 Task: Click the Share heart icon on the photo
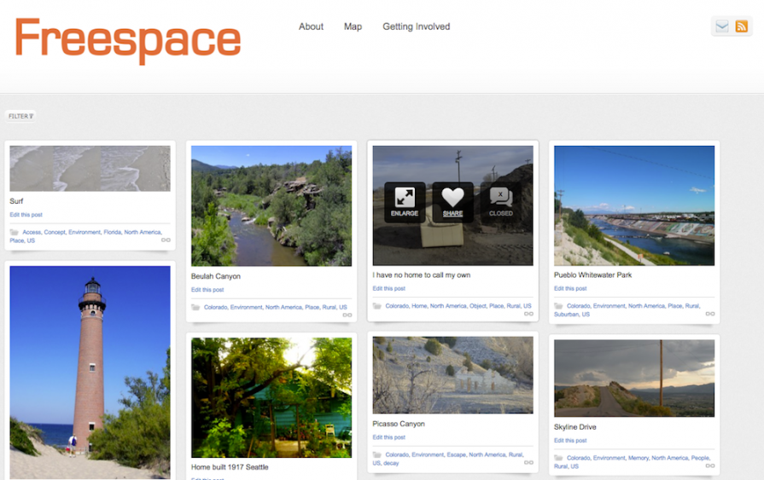pyautogui.click(x=452, y=201)
